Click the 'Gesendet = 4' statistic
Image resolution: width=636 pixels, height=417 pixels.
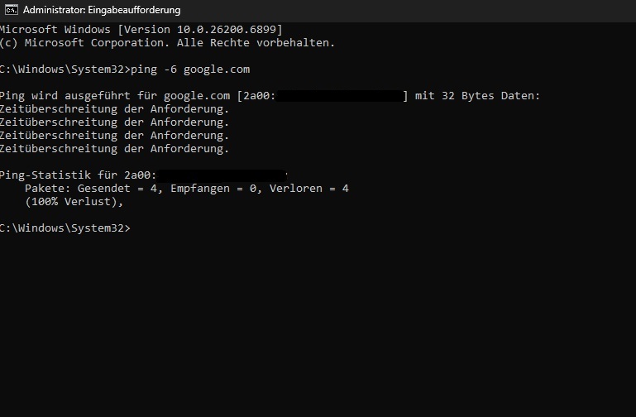(x=117, y=189)
